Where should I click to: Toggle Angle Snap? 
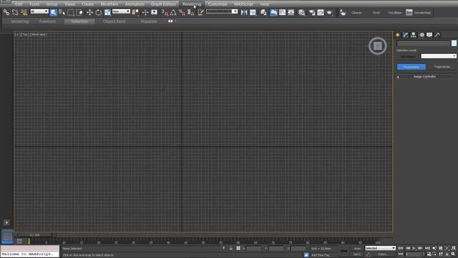tap(173, 12)
